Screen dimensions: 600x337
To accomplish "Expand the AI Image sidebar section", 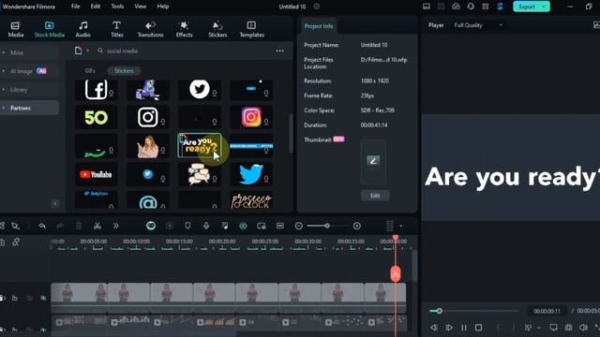I will point(29,71).
